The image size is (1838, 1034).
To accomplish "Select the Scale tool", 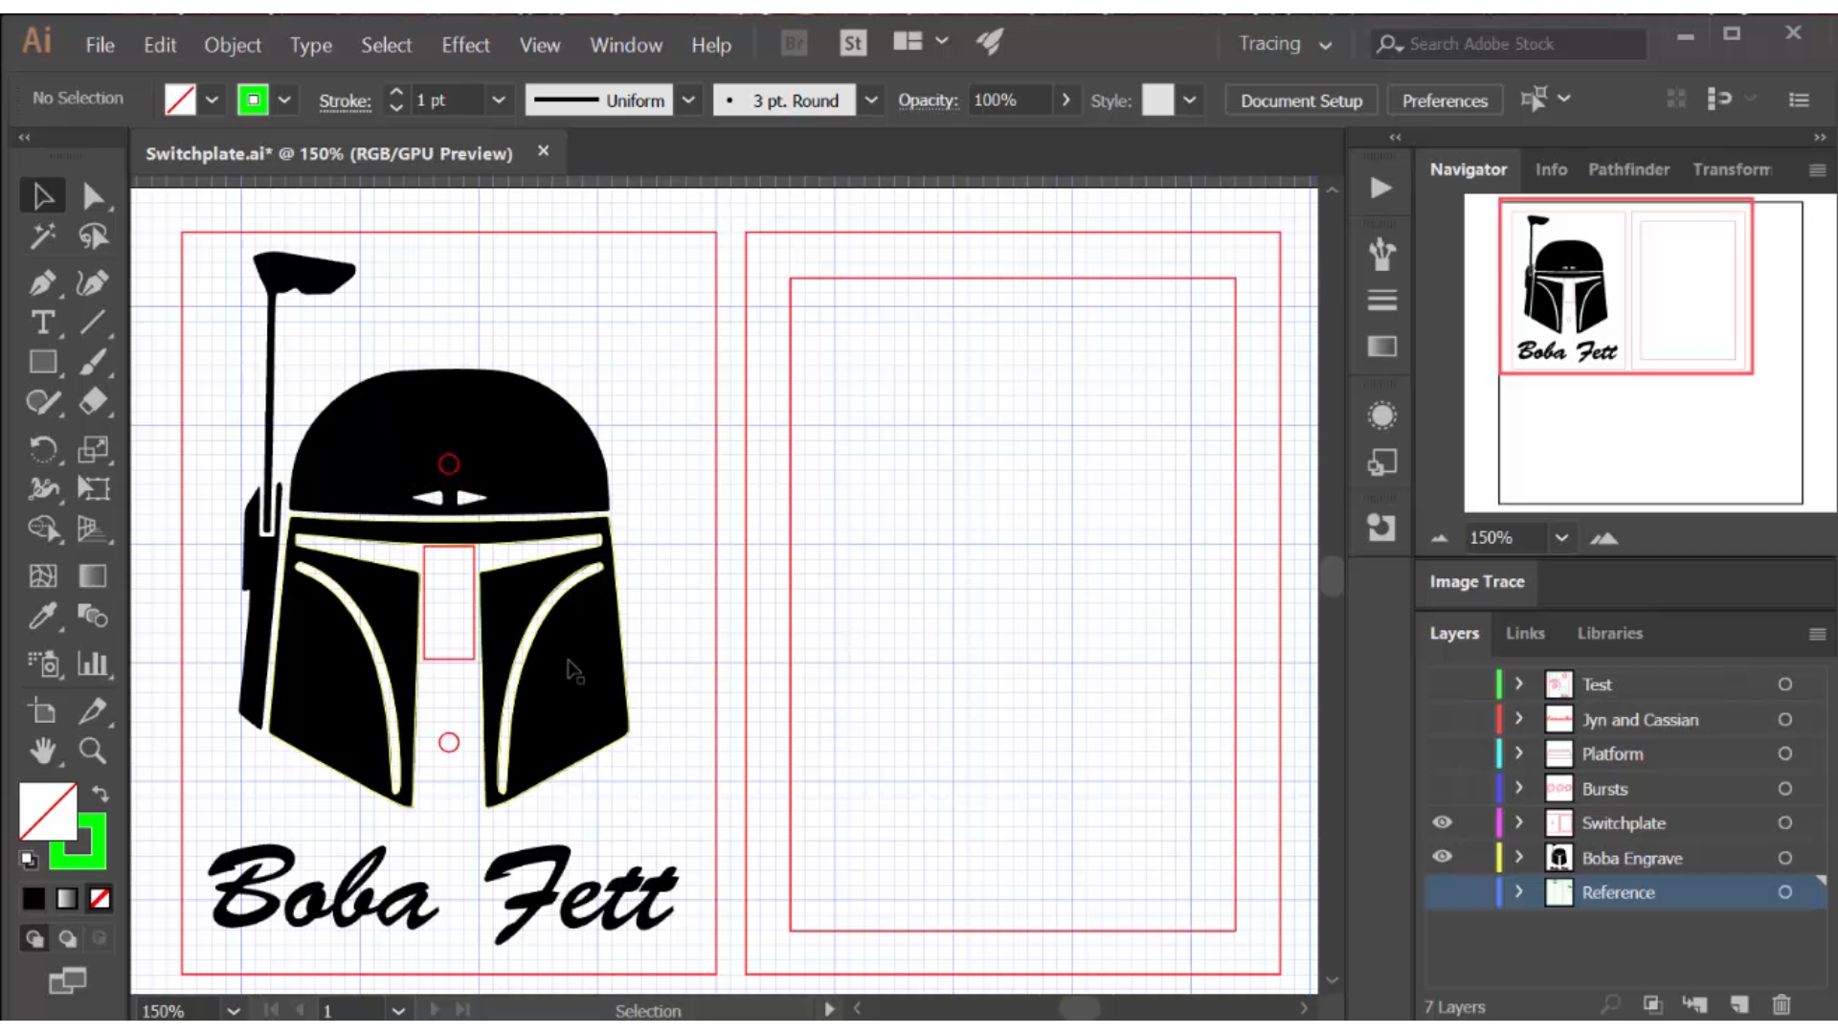I will pyautogui.click(x=93, y=448).
